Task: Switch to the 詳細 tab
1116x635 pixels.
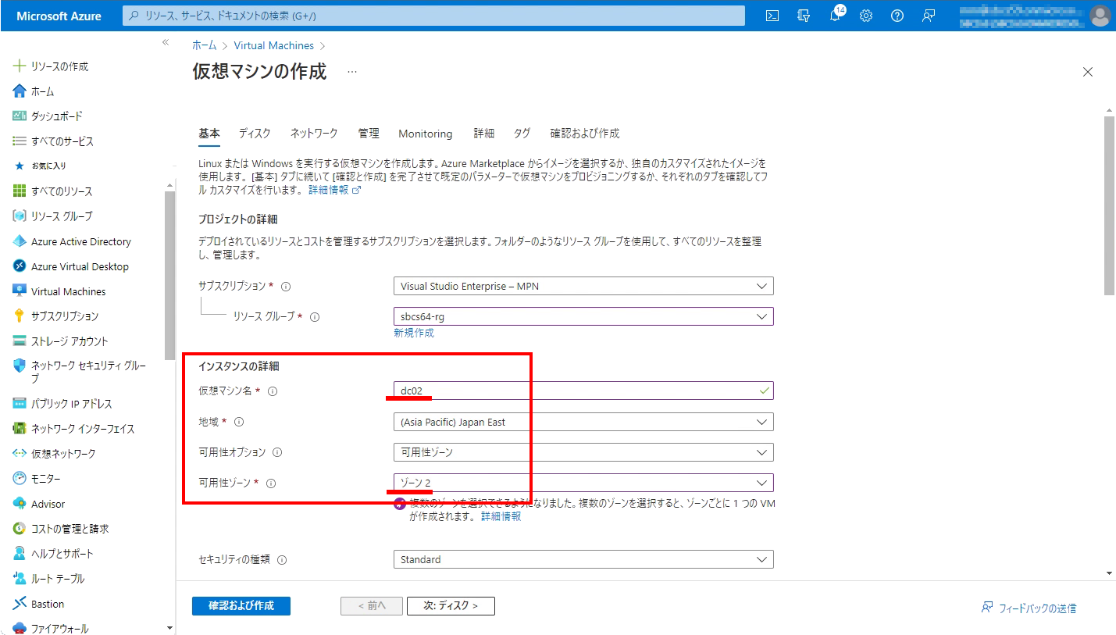Action: tap(484, 134)
